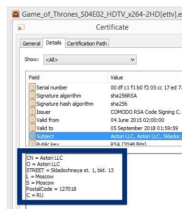Click the Valid to field icon
The height and width of the screenshot is (209, 182).
point(32,128)
